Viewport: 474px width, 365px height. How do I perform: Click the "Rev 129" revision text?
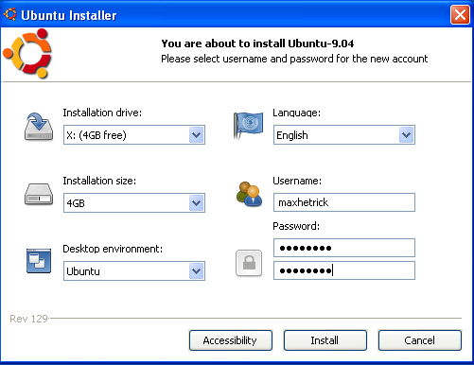[x=28, y=319]
